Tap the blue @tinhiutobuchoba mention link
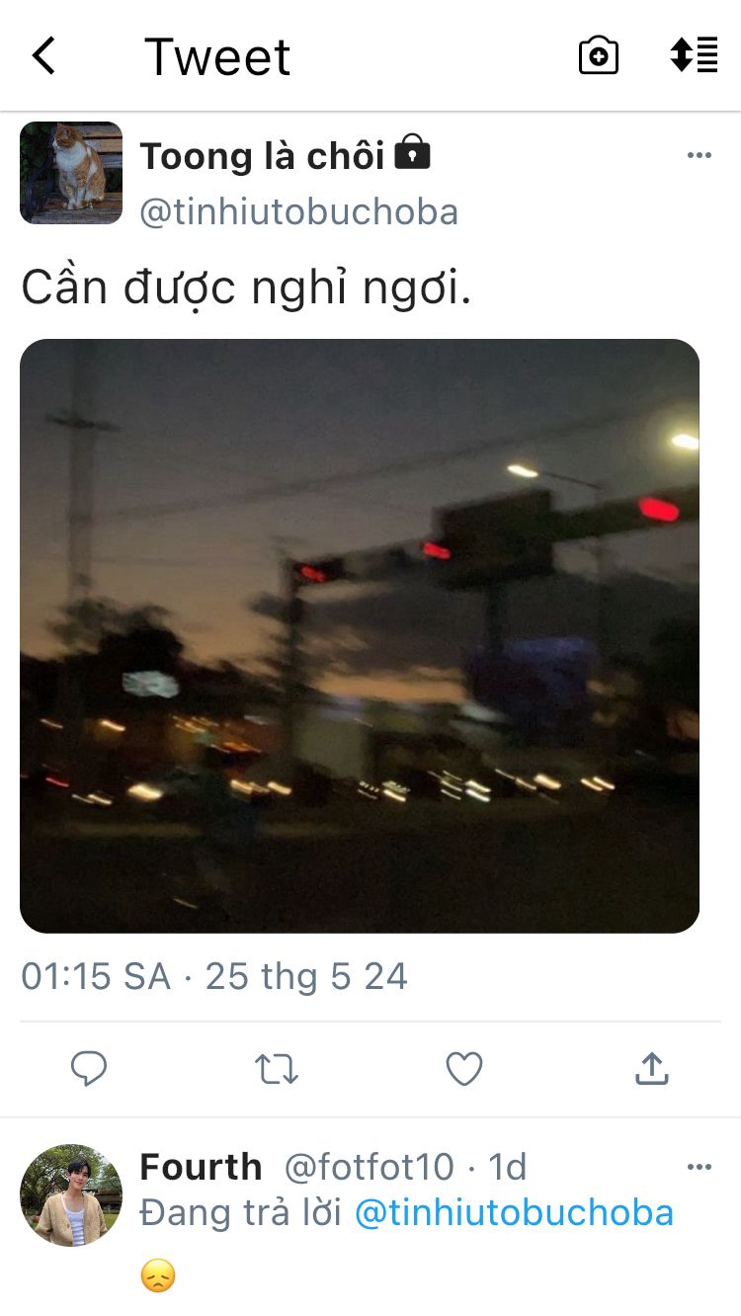Screen dimensions: 741x1316 coord(514,1212)
